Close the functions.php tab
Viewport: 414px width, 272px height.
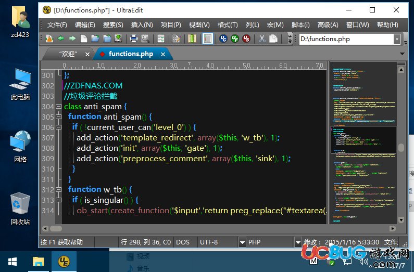click(x=163, y=54)
